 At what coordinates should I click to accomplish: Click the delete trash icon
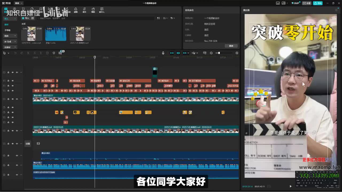point(47,53)
